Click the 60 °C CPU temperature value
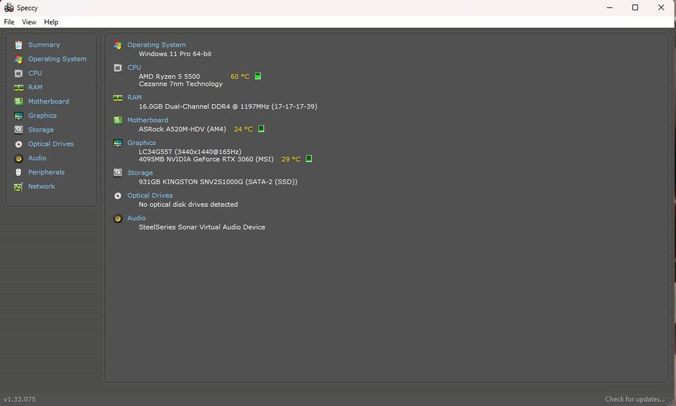The height and width of the screenshot is (406, 676). [x=240, y=77]
